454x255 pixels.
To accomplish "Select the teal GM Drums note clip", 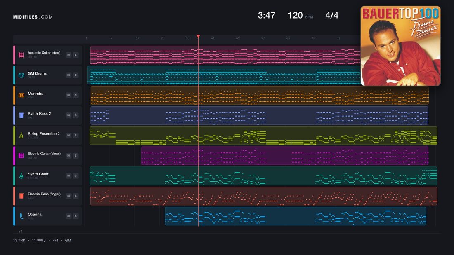I will tap(224, 75).
